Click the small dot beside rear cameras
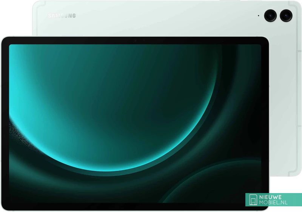Image resolution: width=302 pixels, height=212 pixels. click(x=259, y=16)
